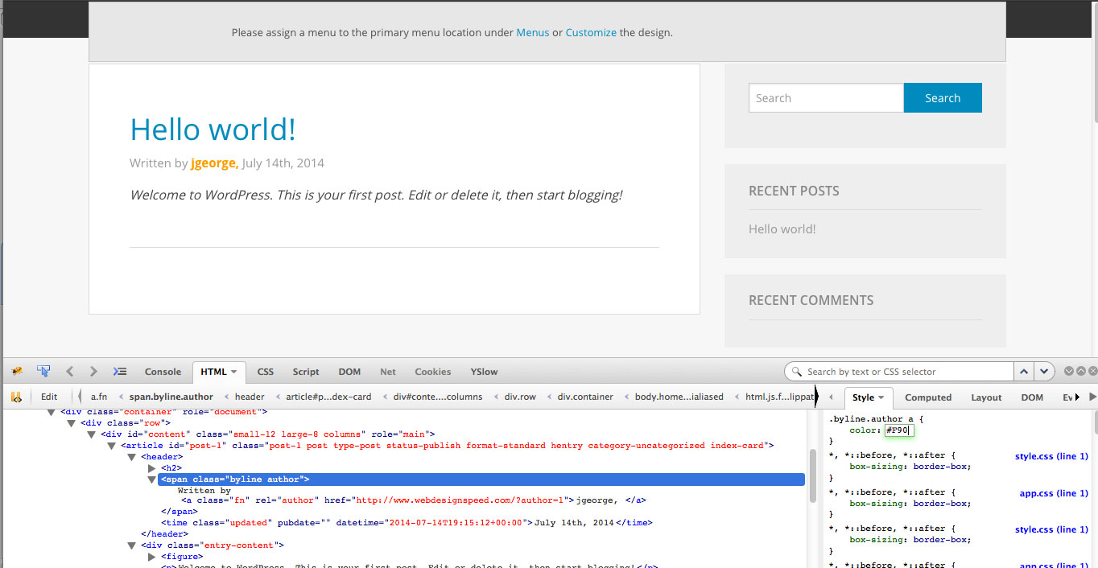The height and width of the screenshot is (568, 1098).
Task: Open Hello world! under Recent Posts
Action: point(782,229)
